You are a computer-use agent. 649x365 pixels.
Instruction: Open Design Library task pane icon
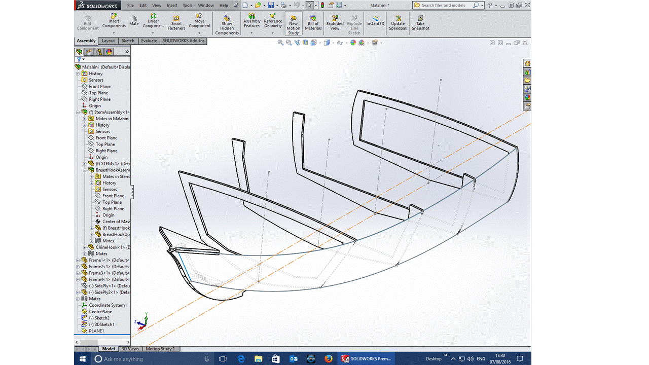coord(527,72)
